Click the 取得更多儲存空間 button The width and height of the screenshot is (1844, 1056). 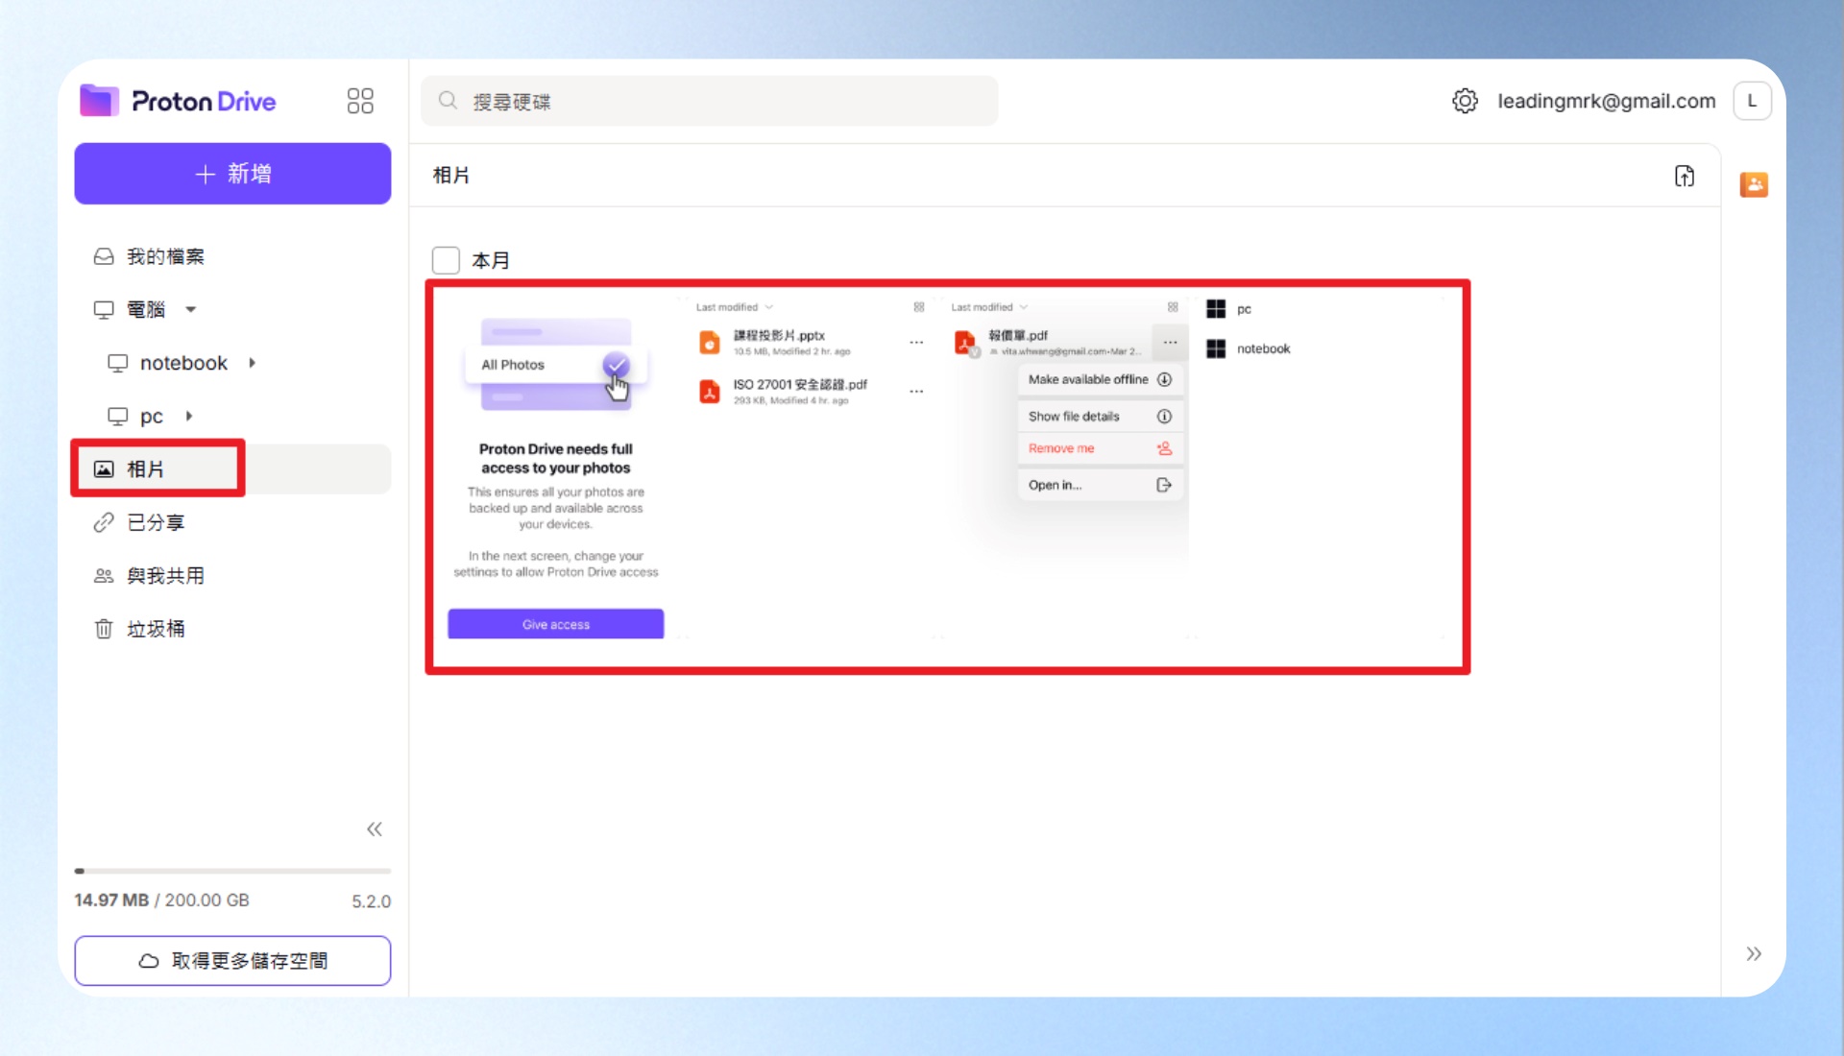232,960
